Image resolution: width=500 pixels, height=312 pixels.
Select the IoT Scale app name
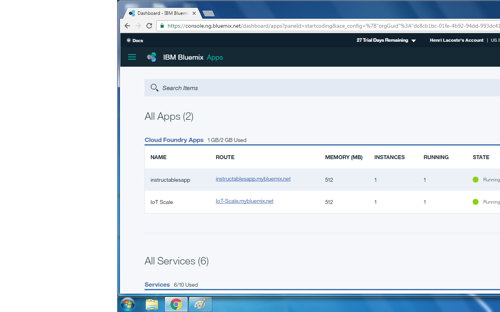[162, 202]
